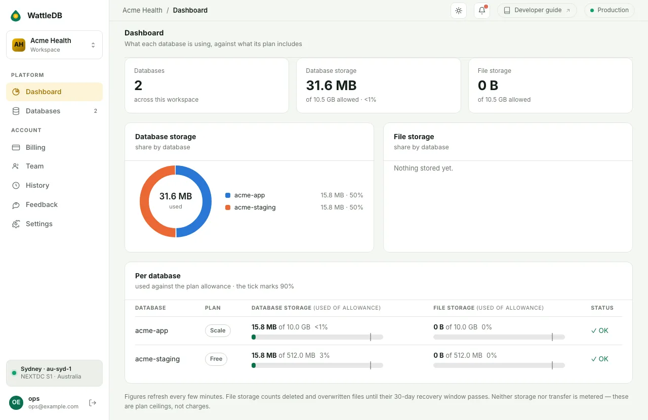Click the orange half of the donut chart
The image size is (648, 420).
pyautogui.click(x=145, y=201)
